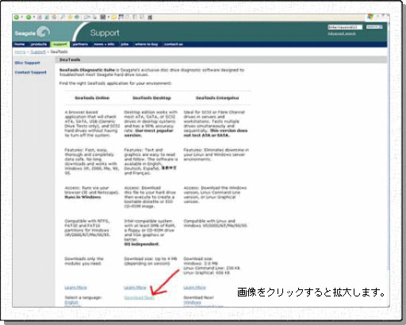Open the Advanced search link
Viewport: 406px width, 325px height.
pyautogui.click(x=342, y=33)
